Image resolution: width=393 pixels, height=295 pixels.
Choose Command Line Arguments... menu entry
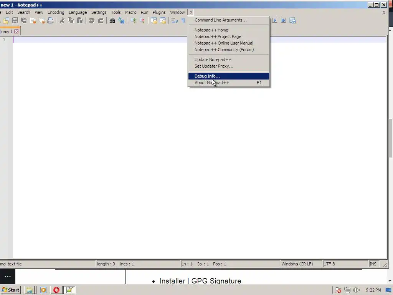coord(229,20)
